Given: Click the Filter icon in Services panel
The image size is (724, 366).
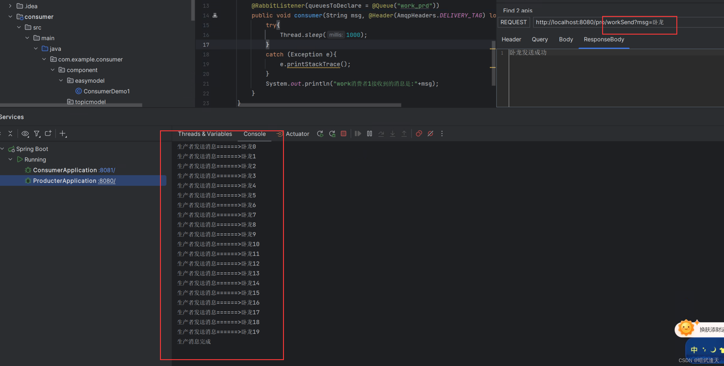Looking at the screenshot, I should [x=37, y=134].
